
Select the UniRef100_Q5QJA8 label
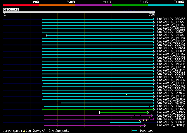pyautogui.click(x=171, y=64)
